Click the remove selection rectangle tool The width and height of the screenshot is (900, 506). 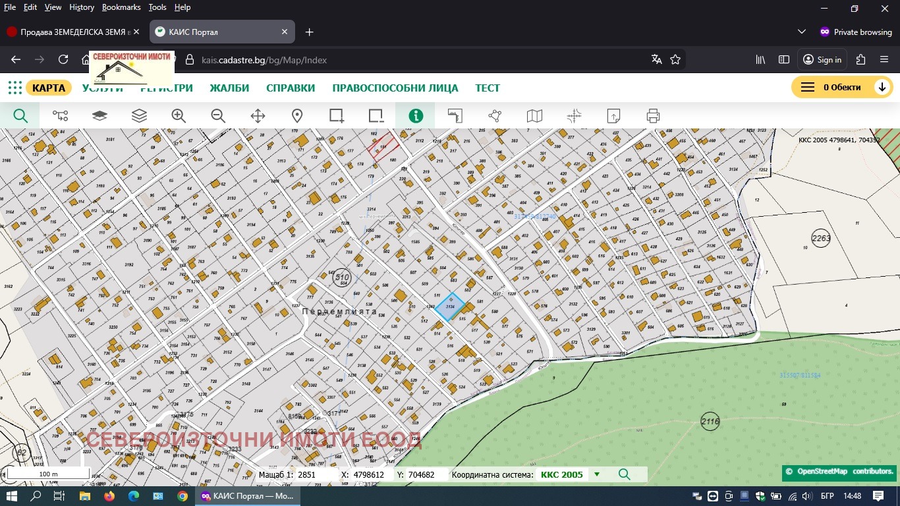click(376, 116)
